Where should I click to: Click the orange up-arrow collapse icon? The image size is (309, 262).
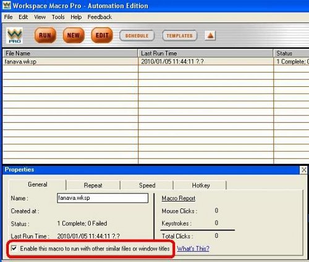click(x=210, y=36)
